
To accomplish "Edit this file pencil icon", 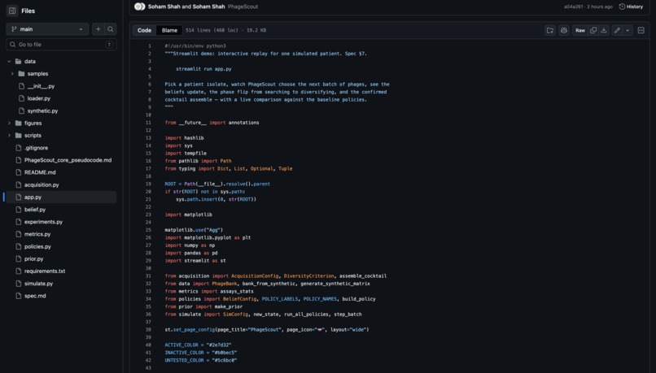I will (617, 30).
